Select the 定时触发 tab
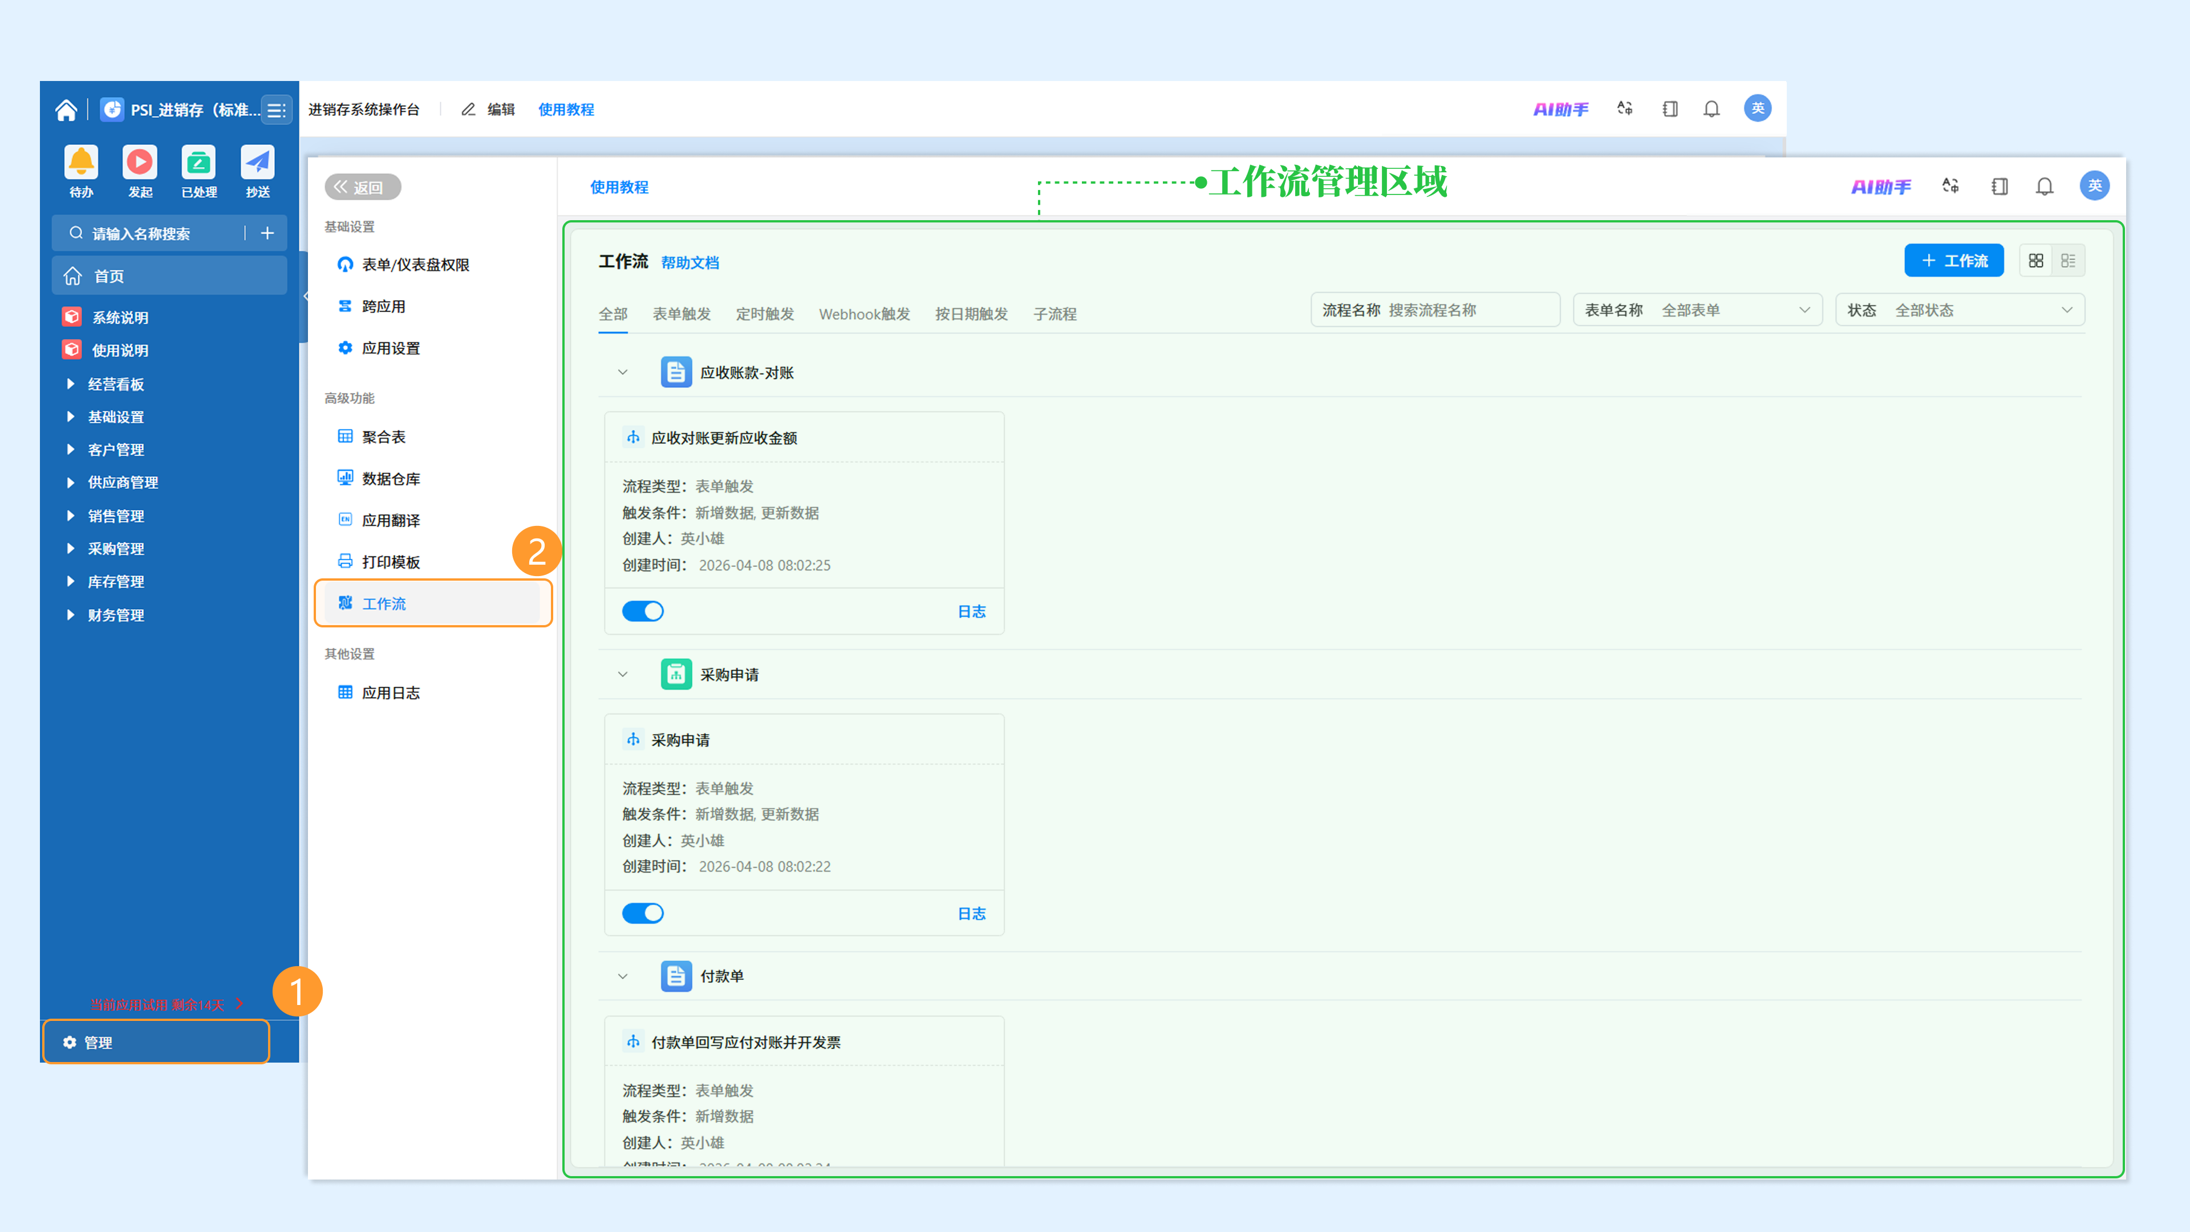The height and width of the screenshot is (1232, 2190). 765,314
